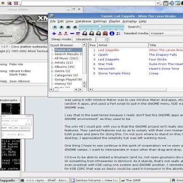Expand the Albums (25) tree node
Viewport: 183px width, 183px height.
coord(52,67)
